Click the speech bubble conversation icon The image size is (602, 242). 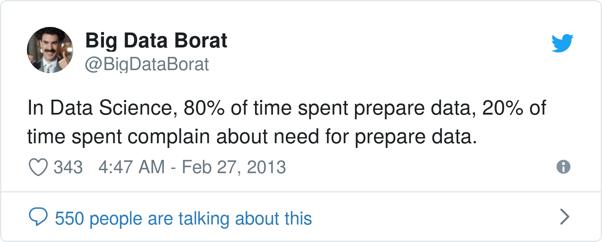38,218
